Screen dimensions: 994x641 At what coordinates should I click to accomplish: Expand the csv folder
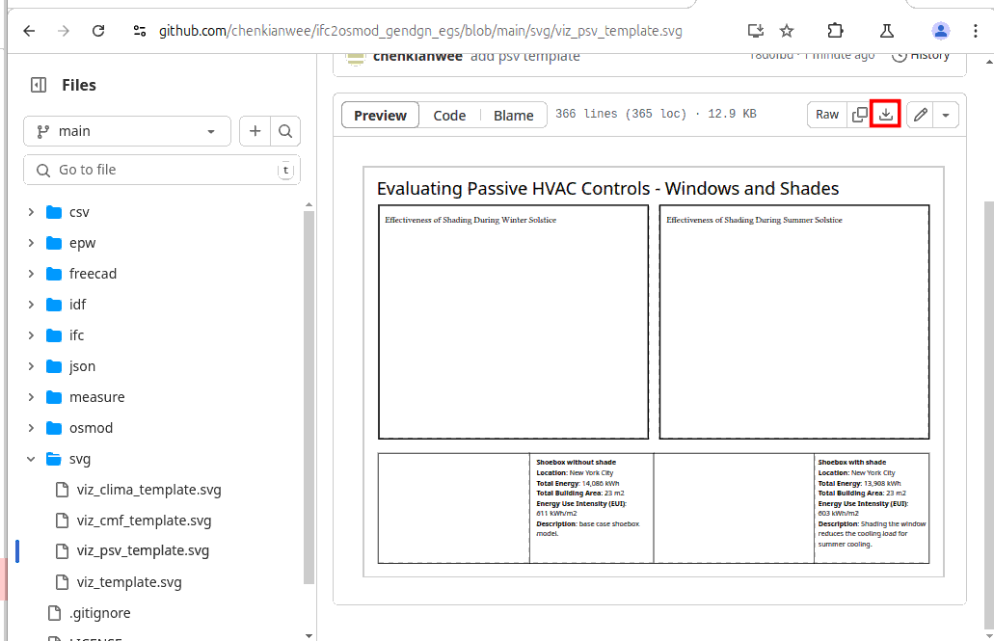31,212
